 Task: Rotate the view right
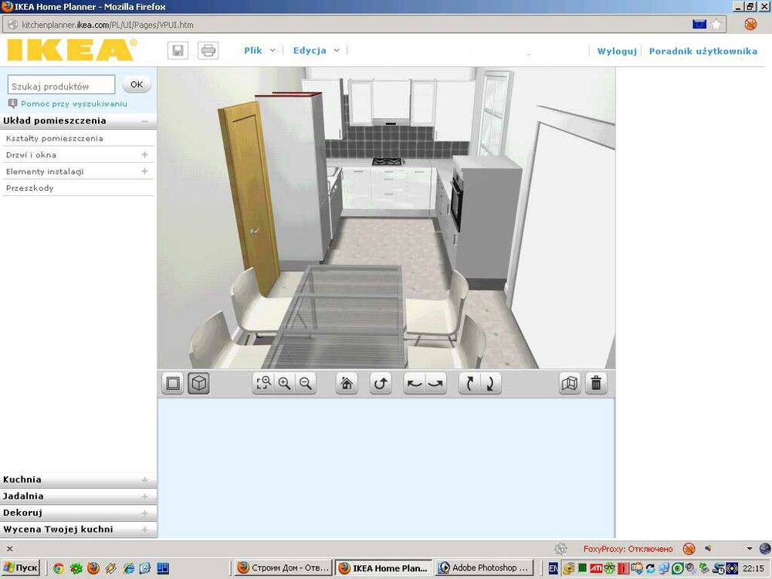point(436,384)
